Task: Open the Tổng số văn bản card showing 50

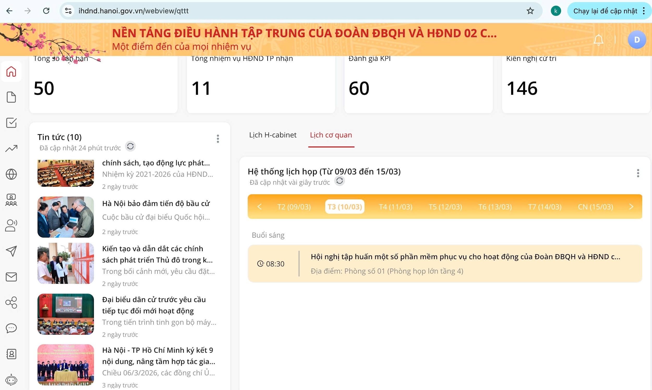Action: [x=104, y=84]
